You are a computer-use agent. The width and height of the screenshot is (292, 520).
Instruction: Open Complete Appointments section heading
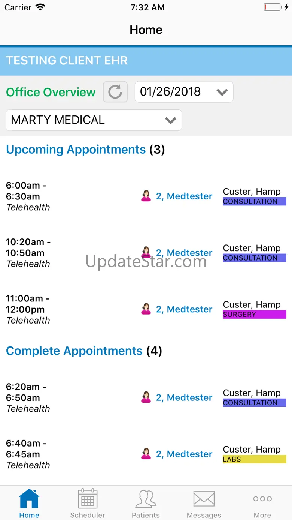pos(74,351)
